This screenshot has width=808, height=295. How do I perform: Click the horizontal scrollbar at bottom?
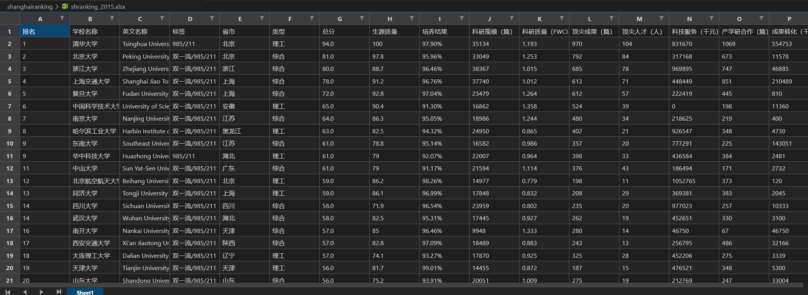point(402,285)
